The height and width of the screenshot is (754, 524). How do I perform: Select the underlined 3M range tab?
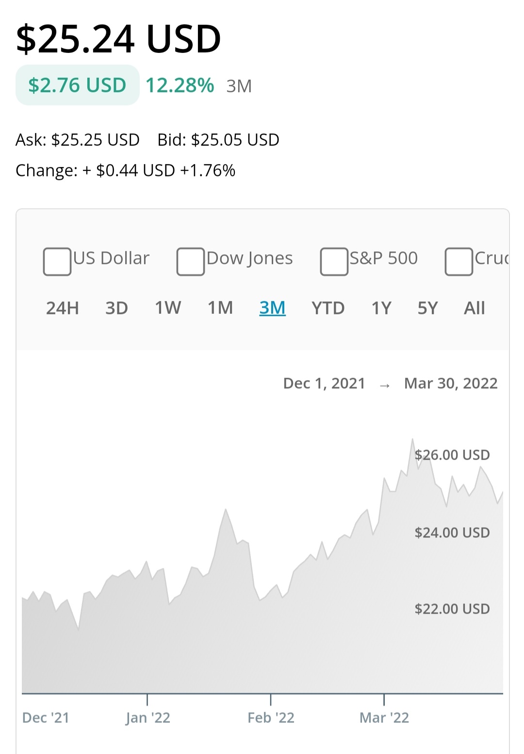tap(273, 308)
